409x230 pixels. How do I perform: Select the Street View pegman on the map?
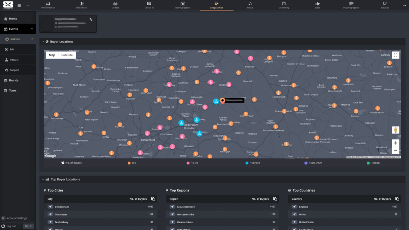[x=396, y=130]
